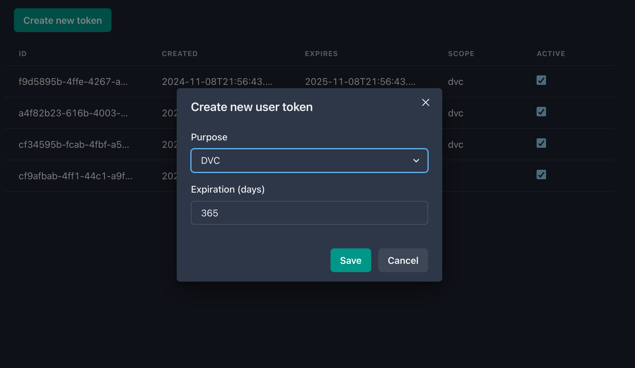
Task: Click dvc scope in f9d5895b row
Action: pyautogui.click(x=456, y=82)
